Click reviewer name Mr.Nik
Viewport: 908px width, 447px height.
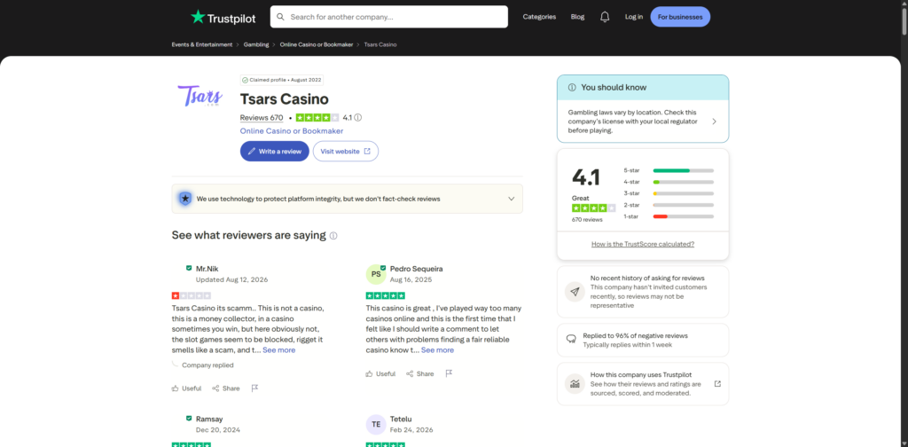(x=207, y=269)
